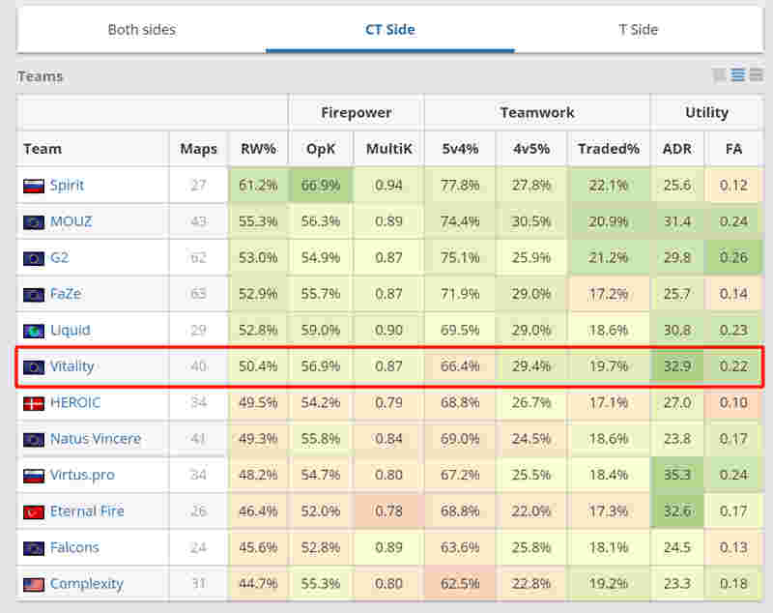Click the Russian flag next to Virtus.pro
Viewport: 773px width, 613px height.
34,476
